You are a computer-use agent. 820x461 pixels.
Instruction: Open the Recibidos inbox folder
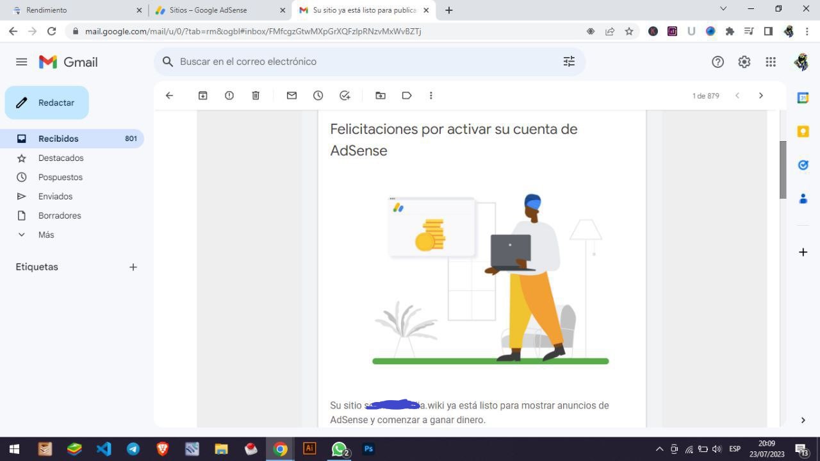[72, 138]
